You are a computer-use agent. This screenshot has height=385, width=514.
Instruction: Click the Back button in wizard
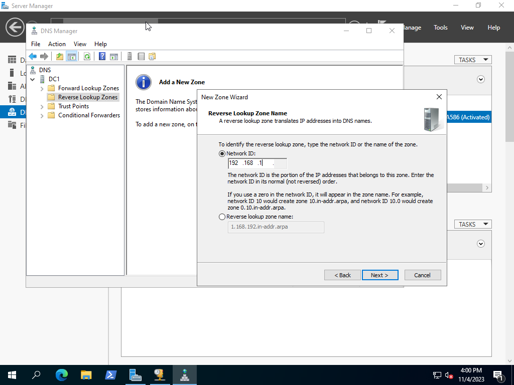tap(342, 275)
